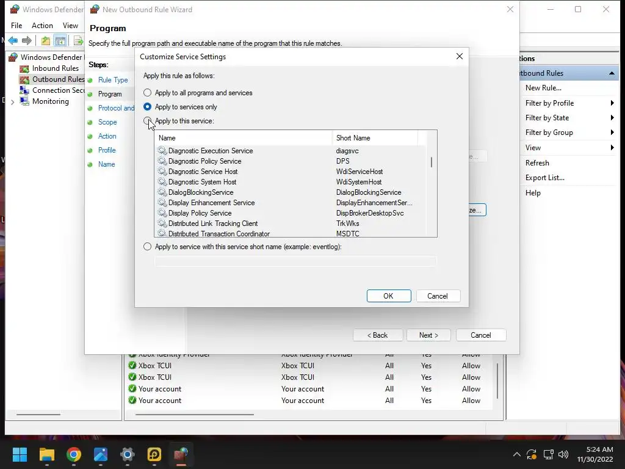Expand Filter by State submenu arrow

612,118
